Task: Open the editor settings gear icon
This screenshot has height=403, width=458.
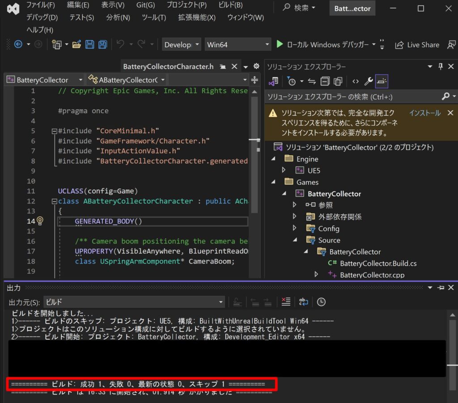Action: (x=256, y=66)
